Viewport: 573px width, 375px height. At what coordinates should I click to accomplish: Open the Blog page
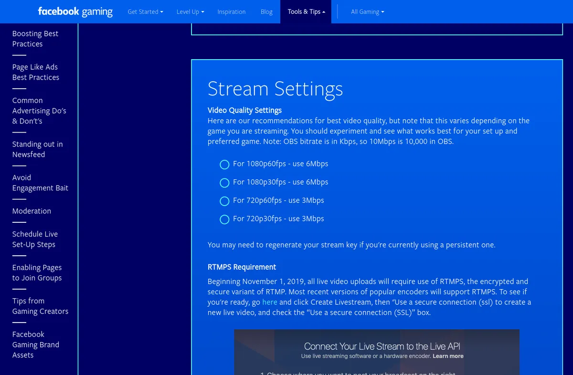coord(266,11)
